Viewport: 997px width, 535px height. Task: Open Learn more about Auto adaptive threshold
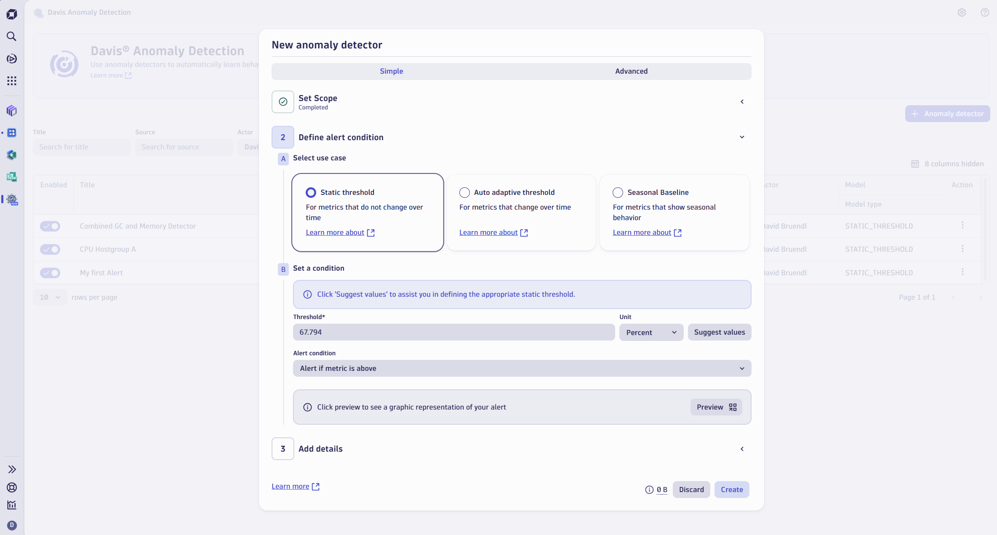pos(493,233)
